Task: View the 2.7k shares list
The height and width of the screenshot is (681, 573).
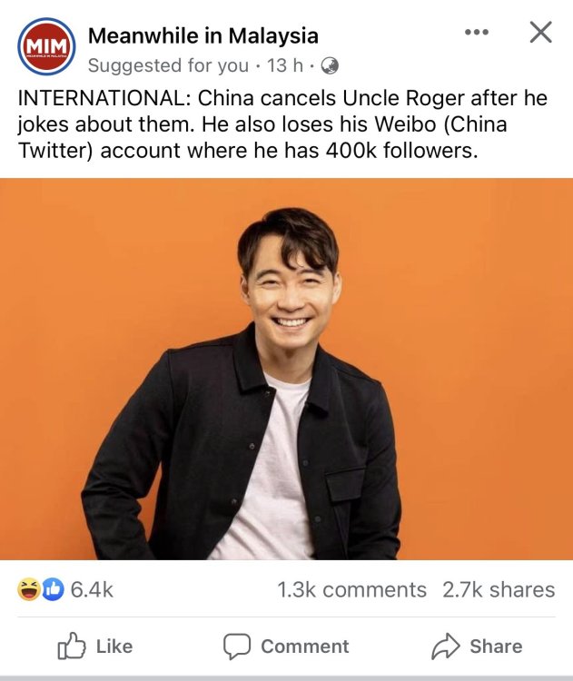Action: point(498,590)
